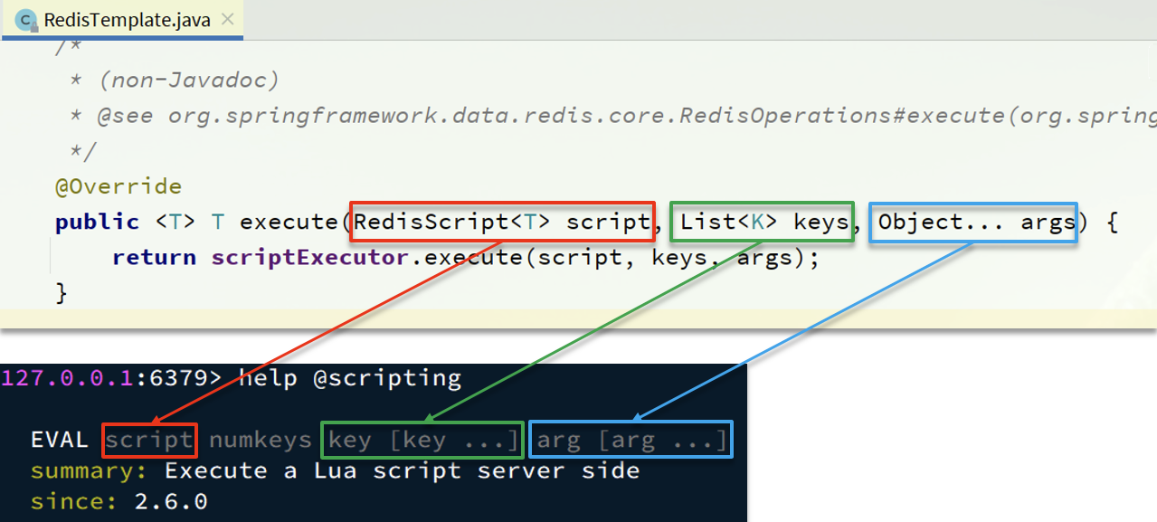The width and height of the screenshot is (1157, 522).
Task: Click the help @scripting command text
Action: click(350, 378)
